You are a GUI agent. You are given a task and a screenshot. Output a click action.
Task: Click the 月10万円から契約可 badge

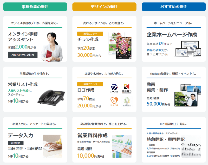(x=23, y=55)
